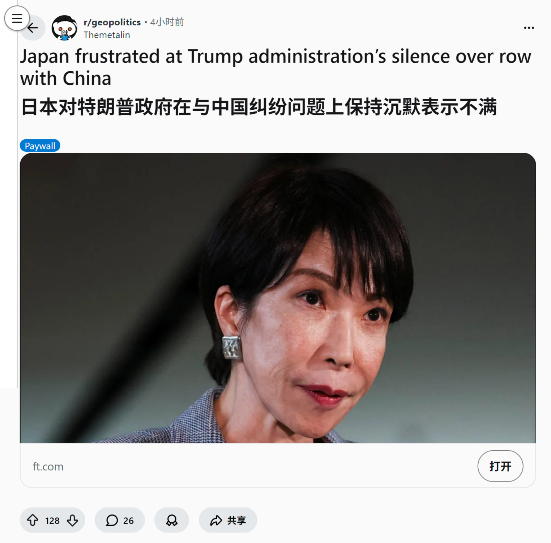
Task: Open Themetalin's user profile
Action: pyautogui.click(x=107, y=35)
